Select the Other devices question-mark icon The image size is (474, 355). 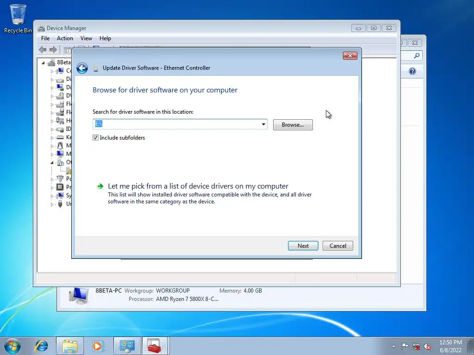point(60,162)
